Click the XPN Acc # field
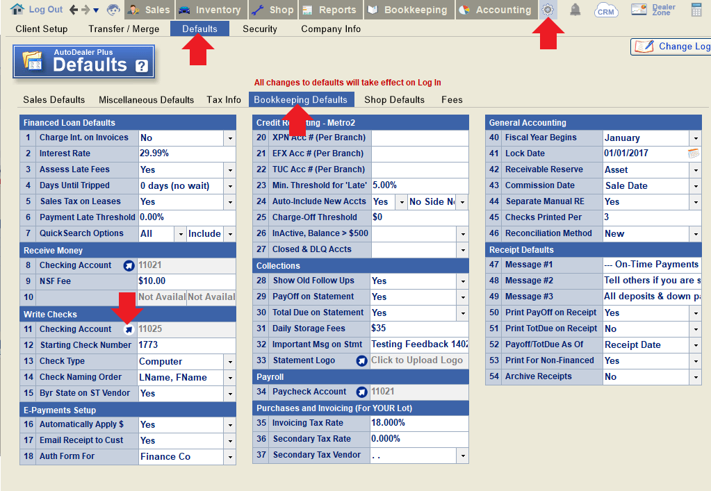 click(419, 138)
